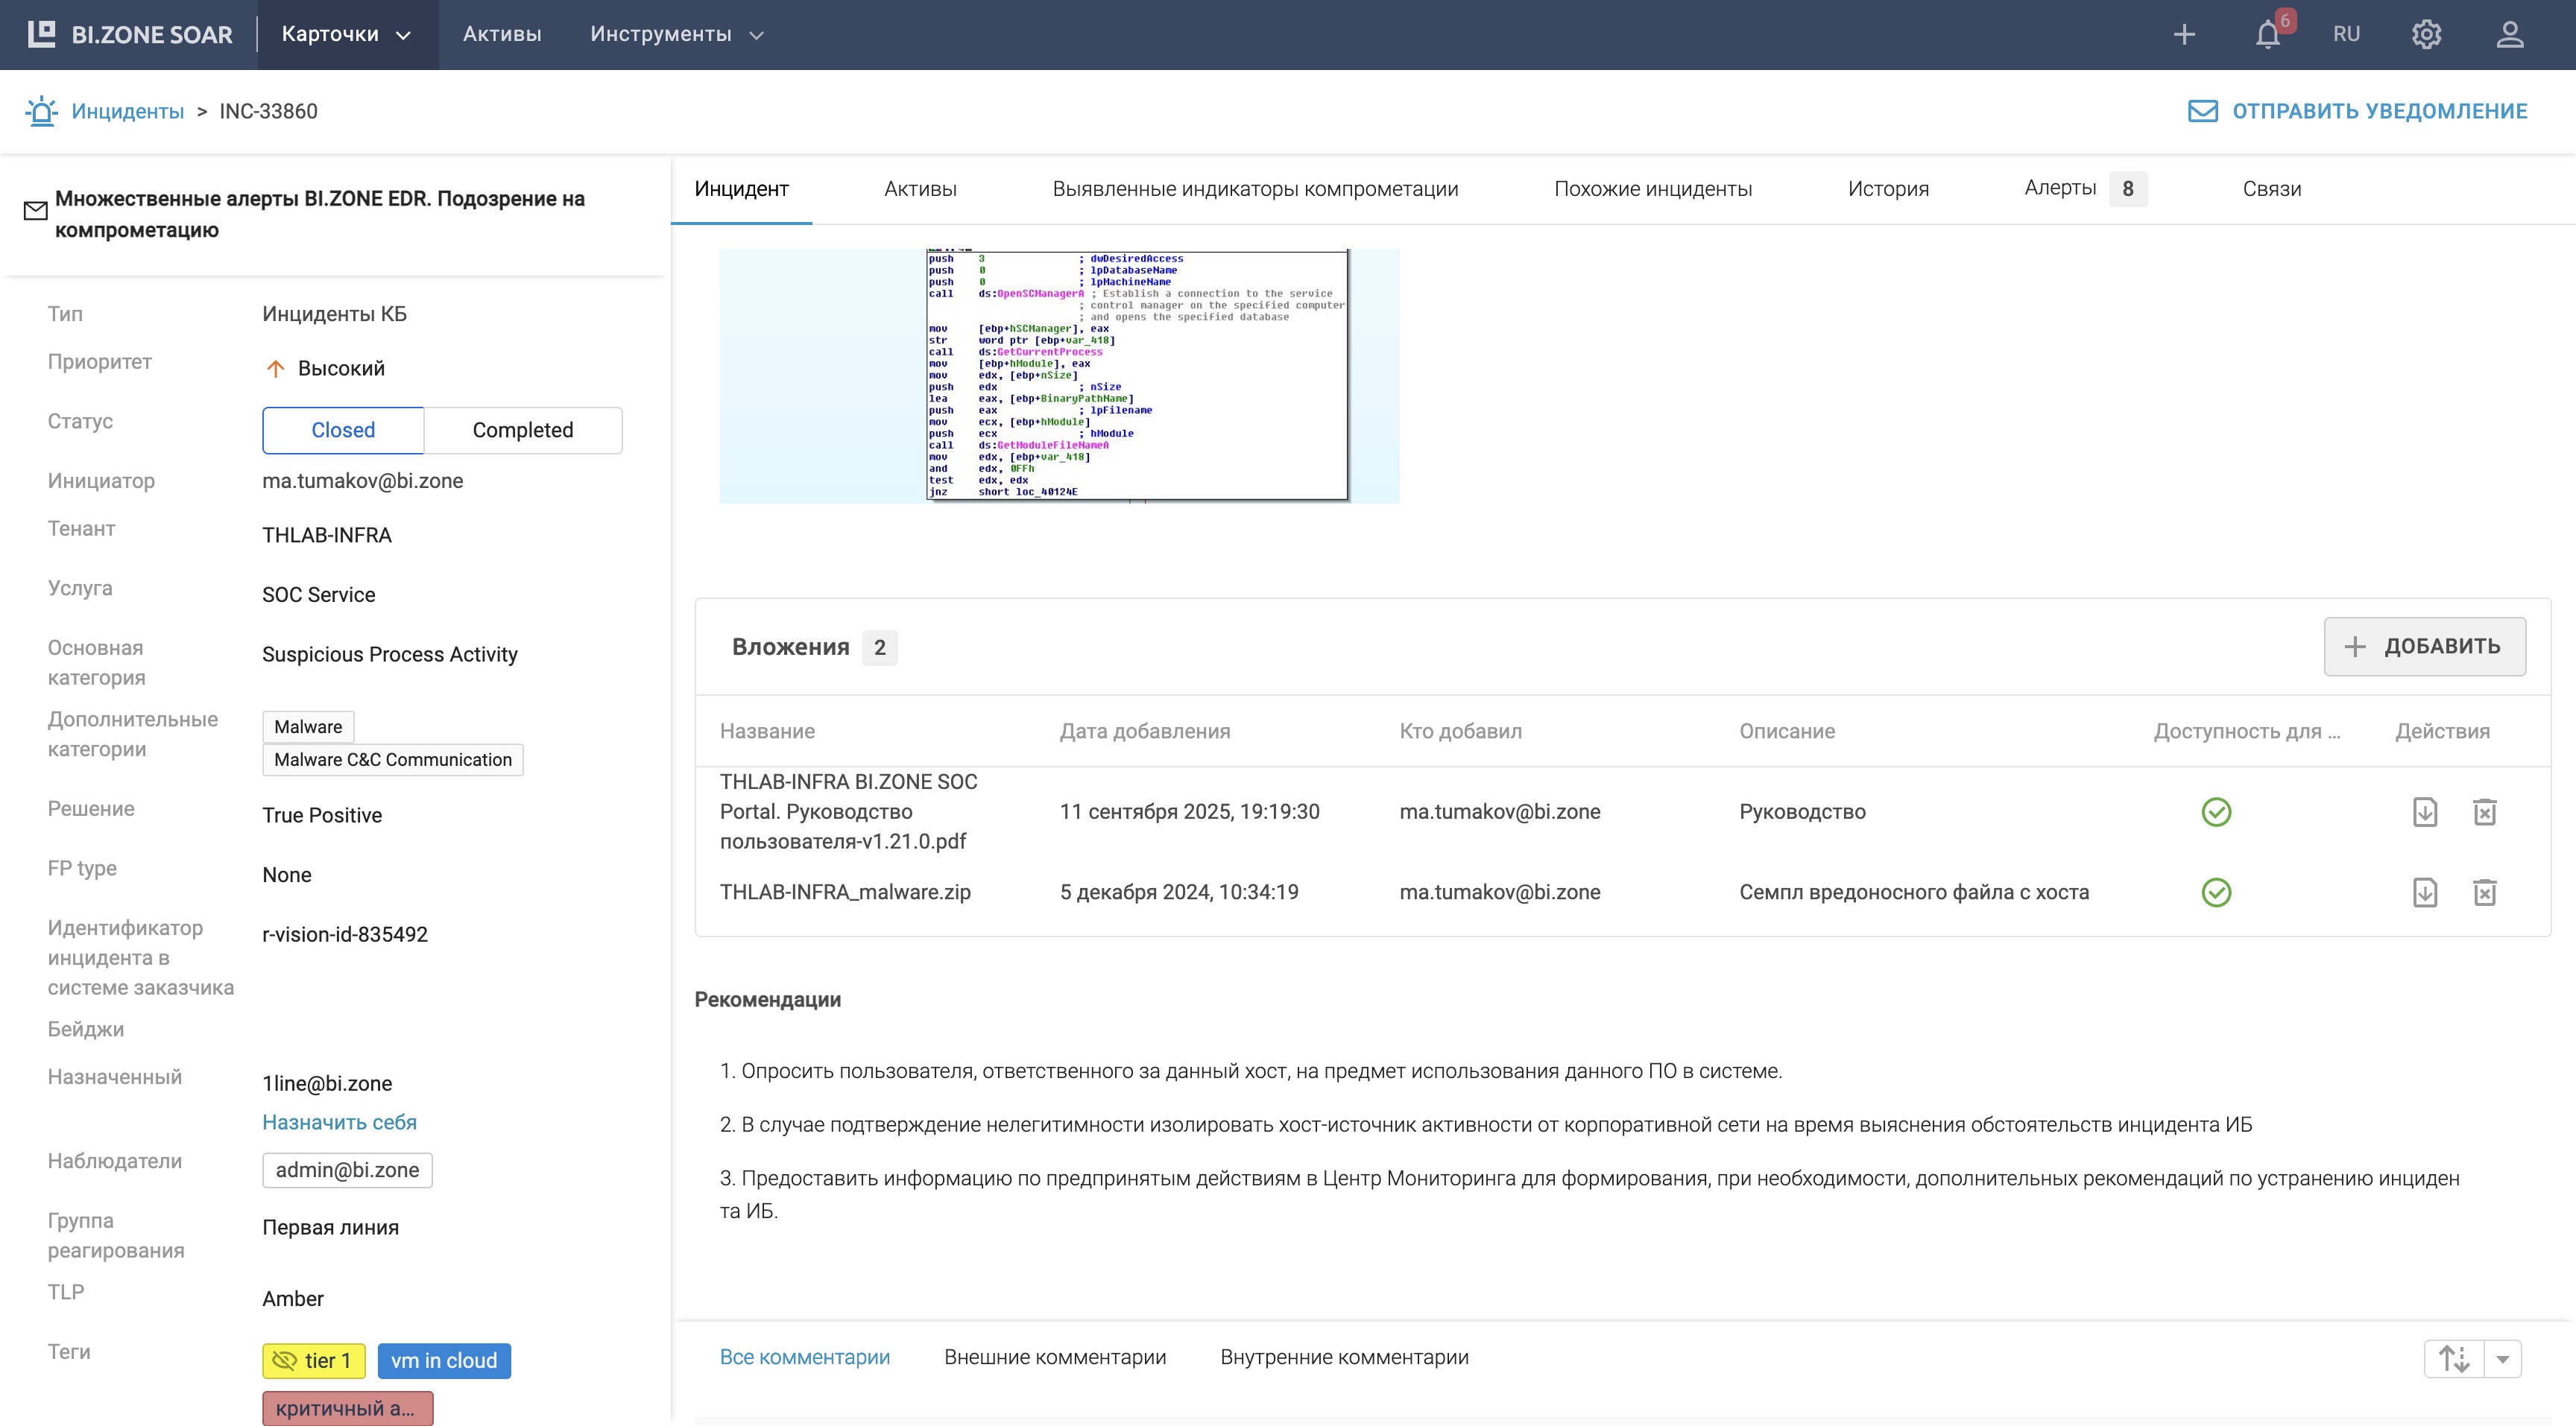Open the comment sorting dropdown arrow

click(x=2503, y=1359)
